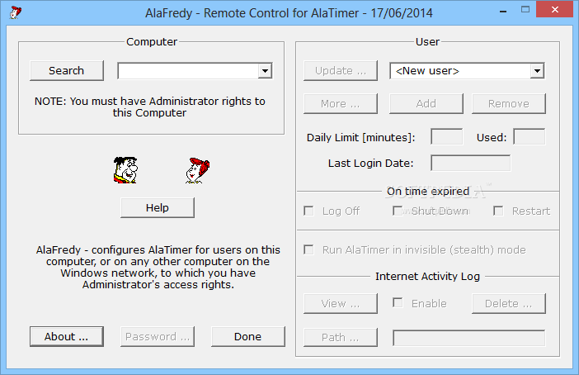Click the About ... button
The width and height of the screenshot is (579, 375).
click(x=67, y=336)
